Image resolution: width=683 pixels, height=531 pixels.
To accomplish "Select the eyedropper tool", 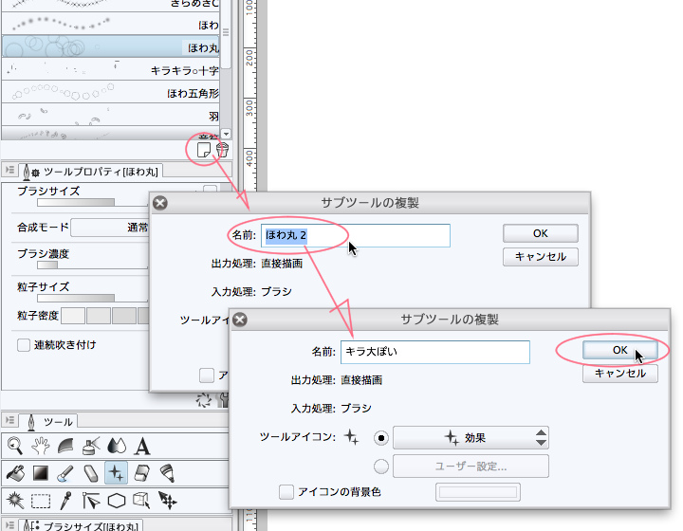I will (66, 499).
